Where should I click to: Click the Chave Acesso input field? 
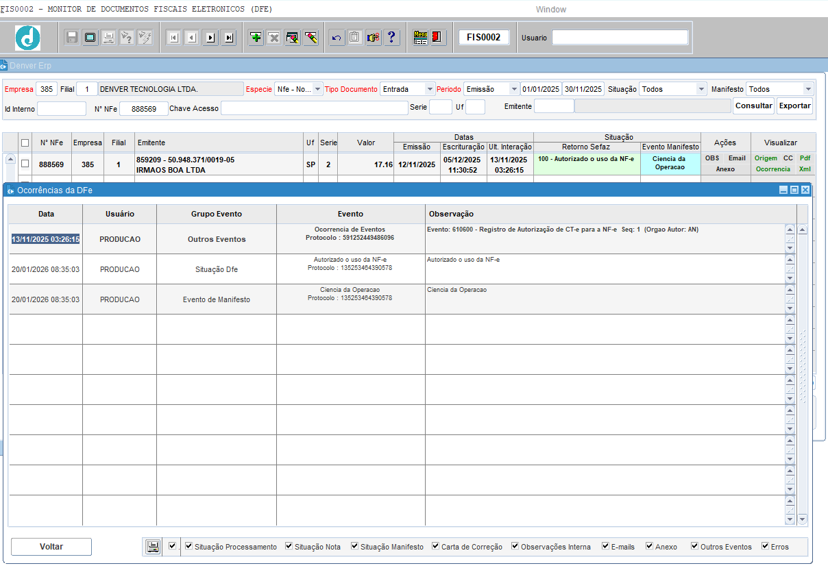tap(314, 108)
